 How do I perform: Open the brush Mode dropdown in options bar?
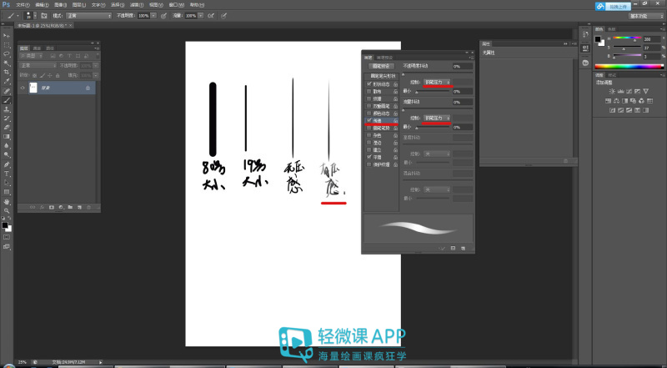88,15
